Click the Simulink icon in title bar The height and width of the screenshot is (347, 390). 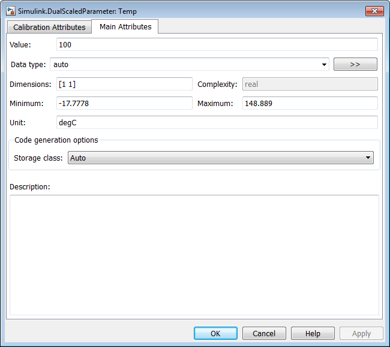[11, 11]
